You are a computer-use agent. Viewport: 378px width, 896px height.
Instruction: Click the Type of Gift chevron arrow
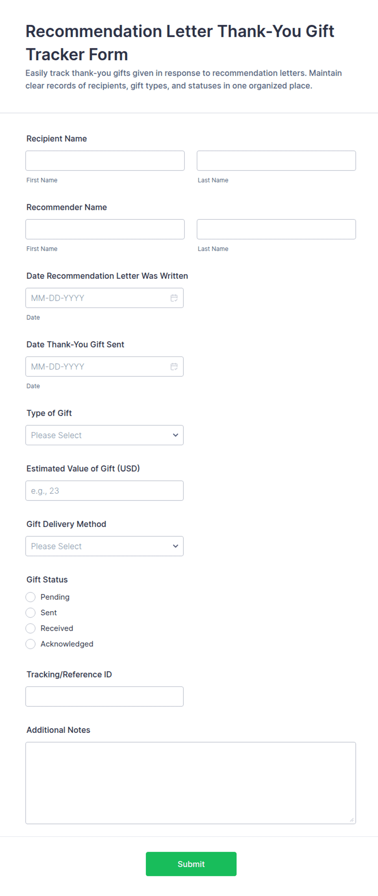click(x=176, y=435)
